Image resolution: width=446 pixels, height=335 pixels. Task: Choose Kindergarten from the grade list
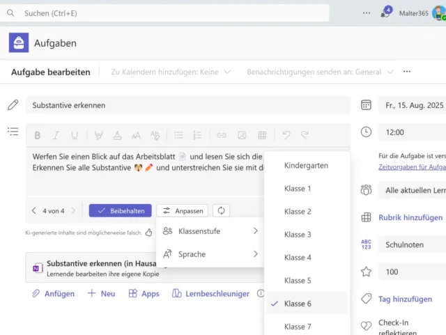306,166
